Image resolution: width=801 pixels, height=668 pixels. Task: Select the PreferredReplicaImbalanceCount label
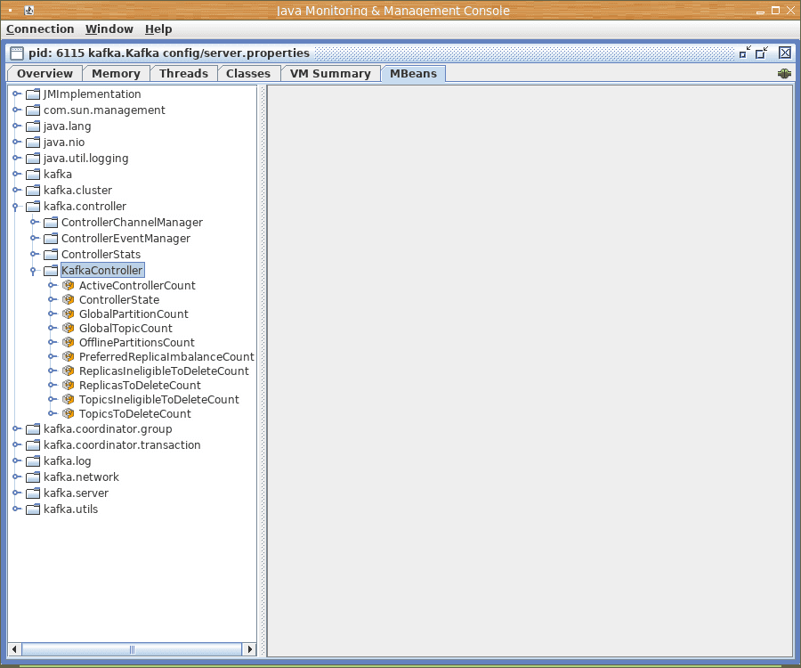coord(166,357)
